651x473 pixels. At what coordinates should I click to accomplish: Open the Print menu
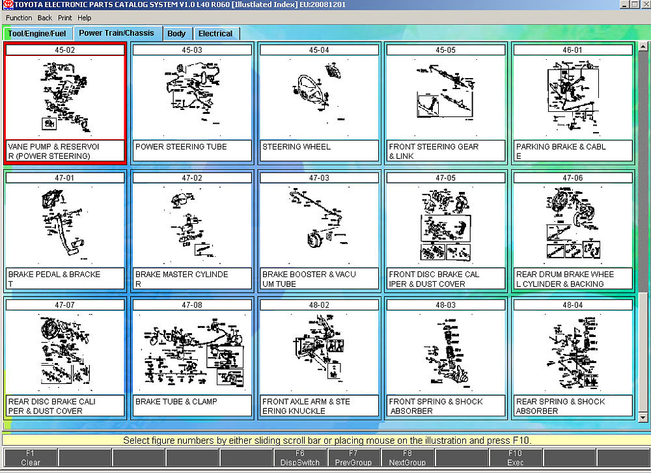coord(65,18)
